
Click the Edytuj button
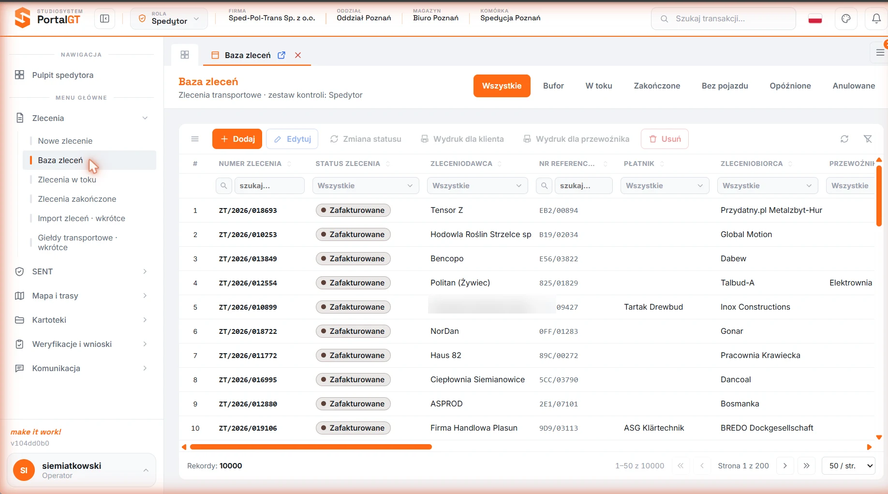[292, 139]
